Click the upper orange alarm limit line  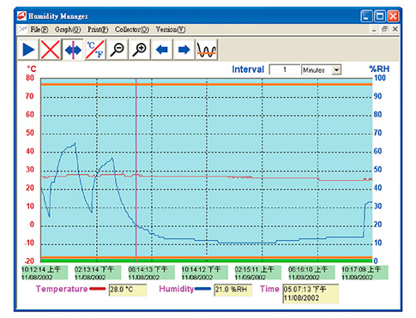point(207,84)
